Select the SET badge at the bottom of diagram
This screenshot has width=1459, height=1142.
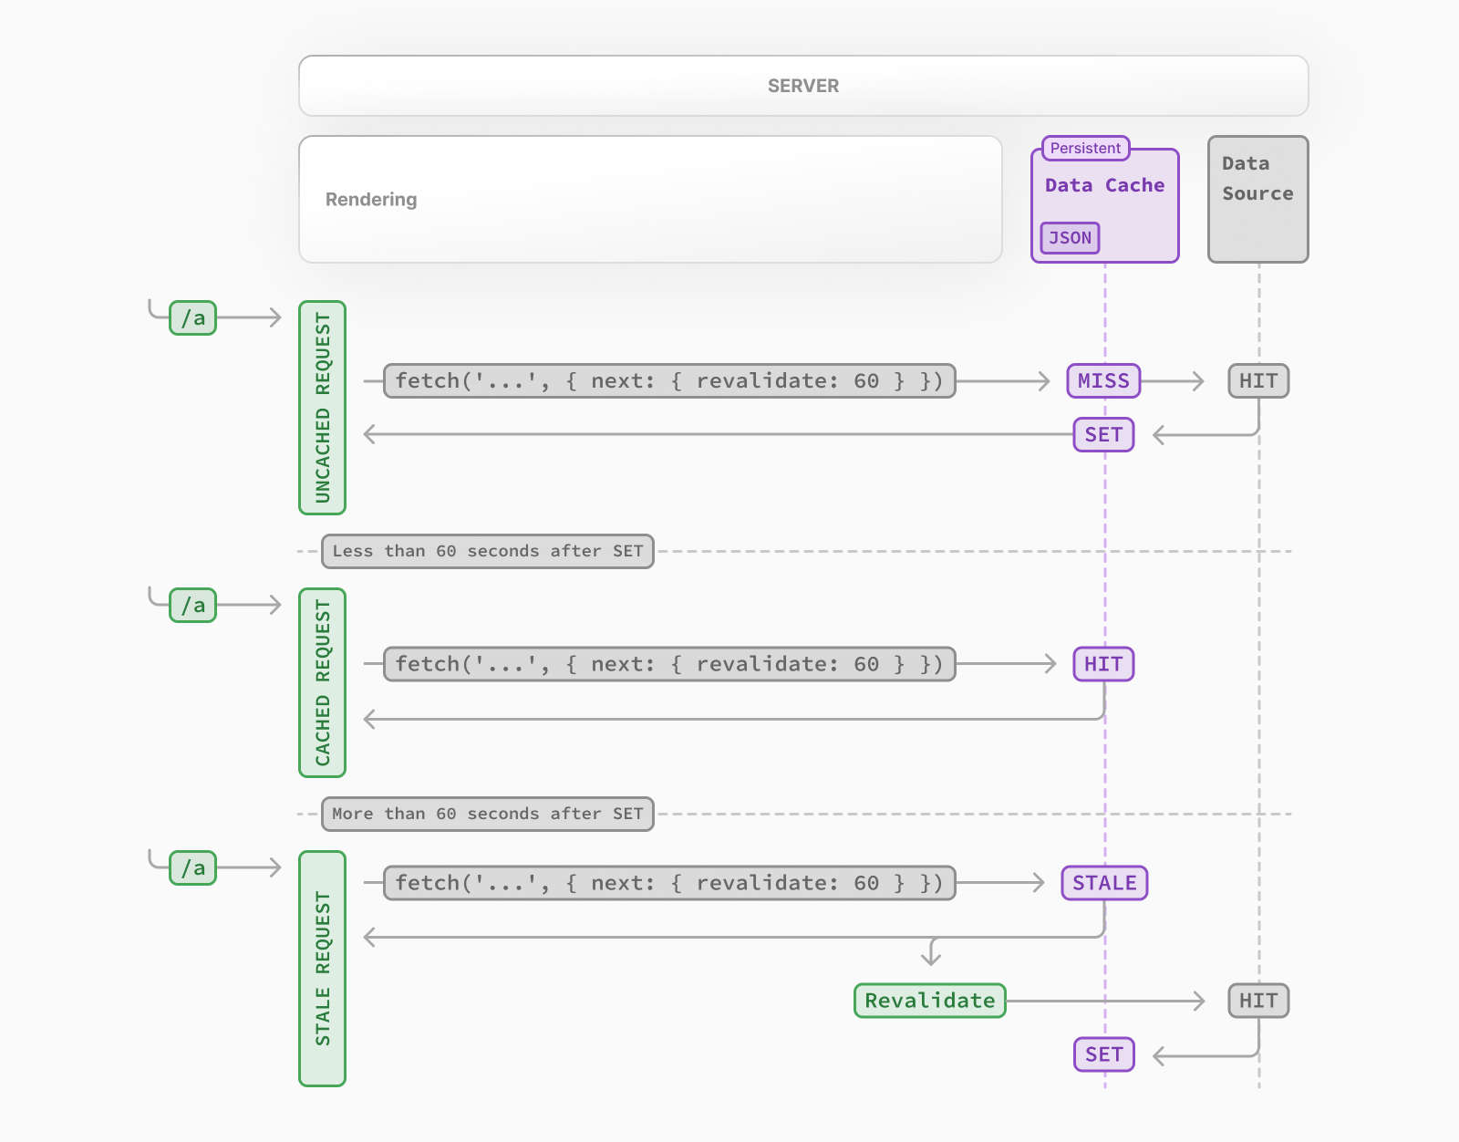point(1102,1054)
